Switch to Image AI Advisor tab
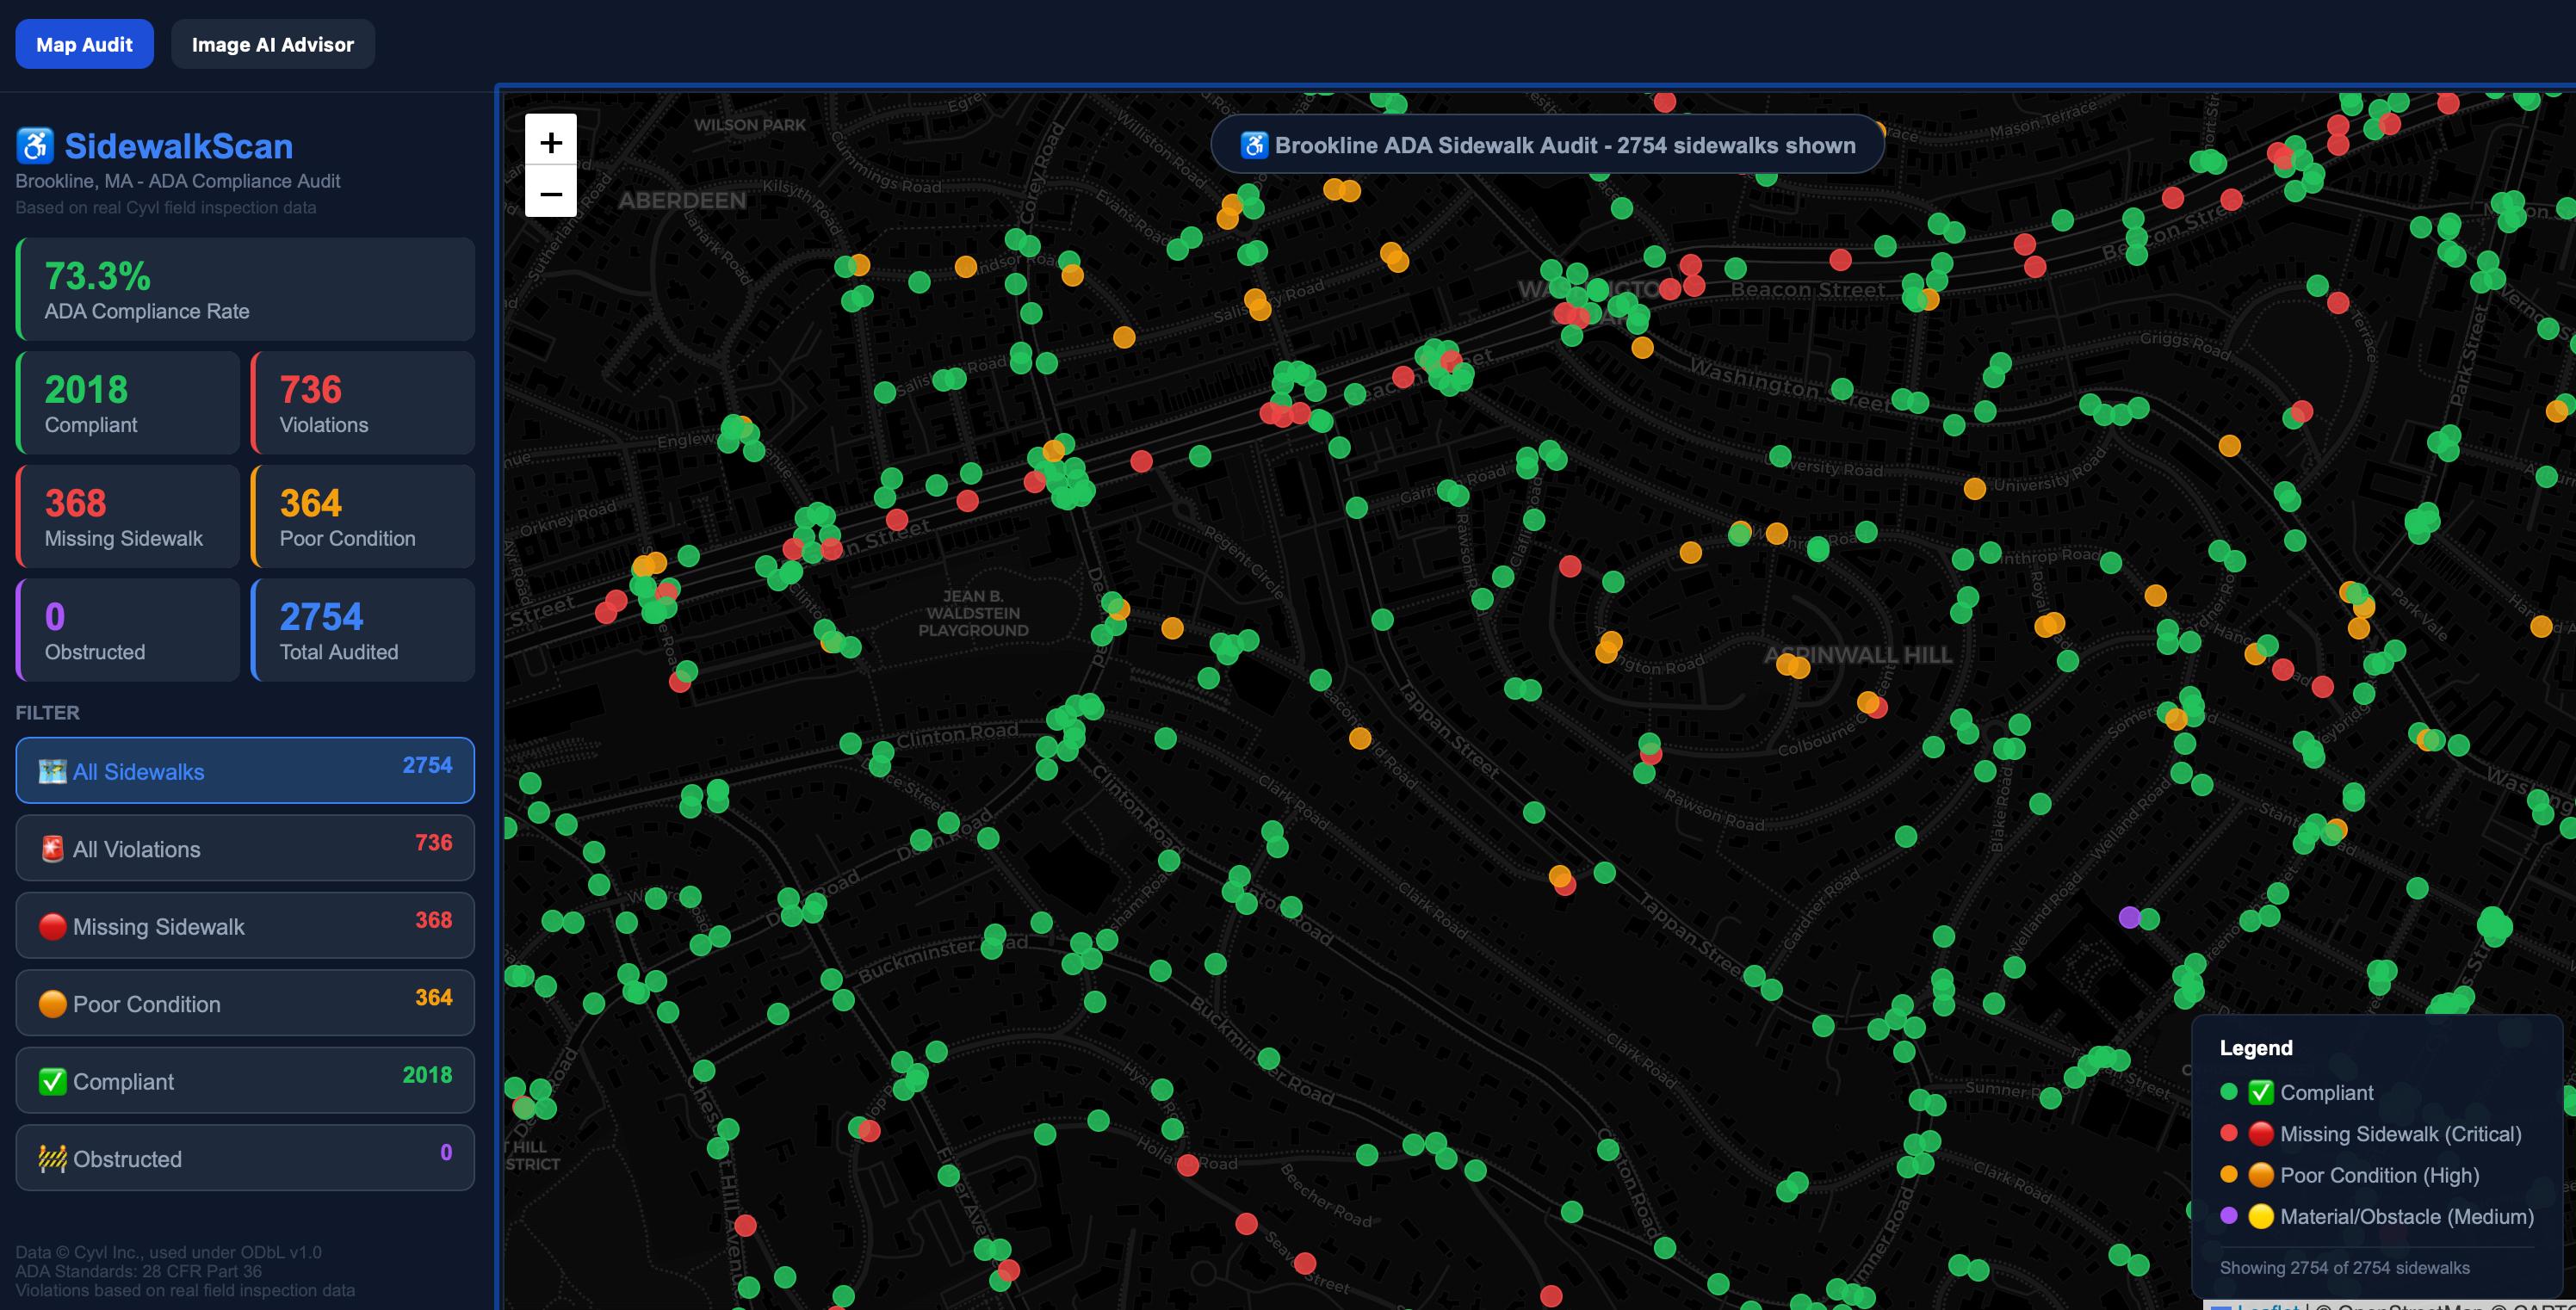 (x=272, y=44)
